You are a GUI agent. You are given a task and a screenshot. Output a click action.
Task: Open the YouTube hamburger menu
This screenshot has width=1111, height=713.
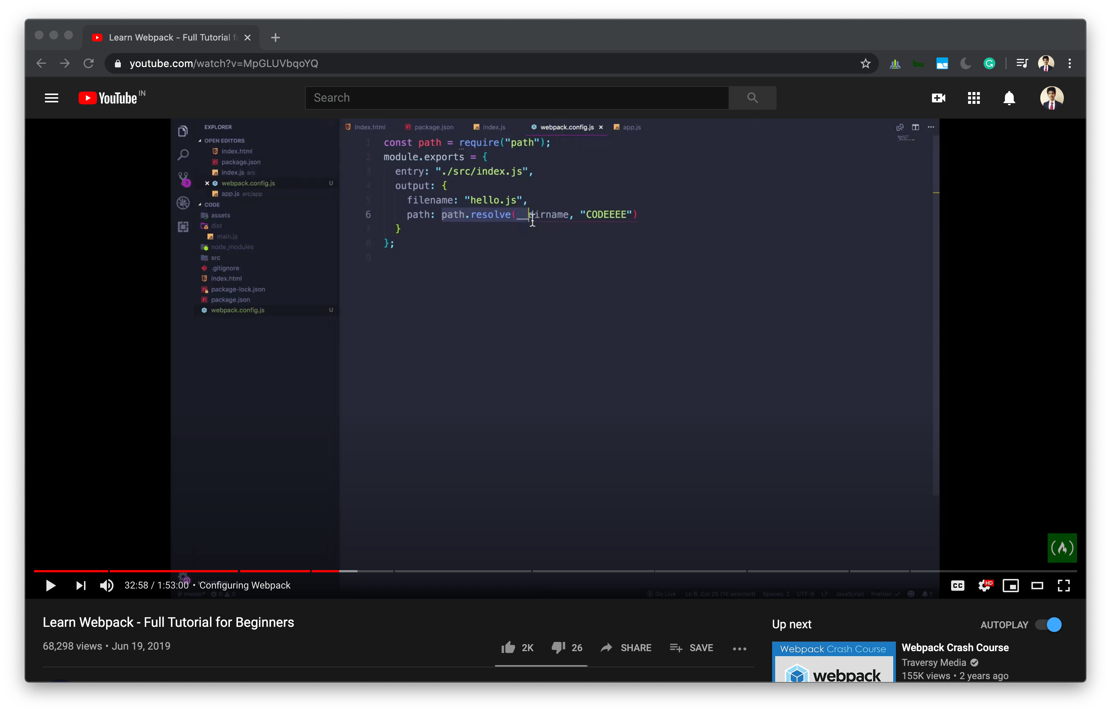[52, 98]
